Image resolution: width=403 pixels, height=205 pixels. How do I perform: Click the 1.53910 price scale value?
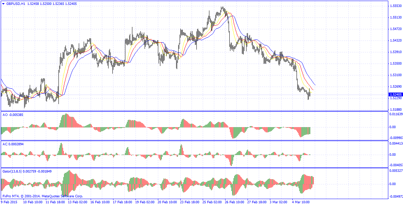pos(396,52)
